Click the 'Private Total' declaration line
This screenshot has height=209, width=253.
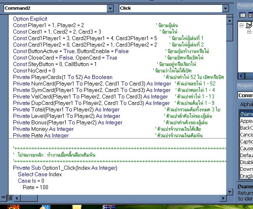[66, 109]
